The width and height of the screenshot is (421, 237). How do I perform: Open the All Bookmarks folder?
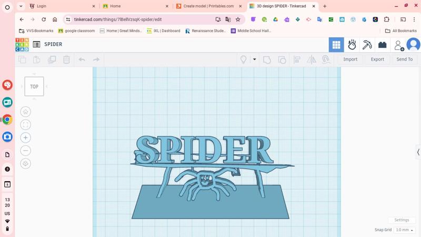(401, 31)
